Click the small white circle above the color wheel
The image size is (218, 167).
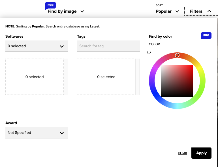coord(149,52)
